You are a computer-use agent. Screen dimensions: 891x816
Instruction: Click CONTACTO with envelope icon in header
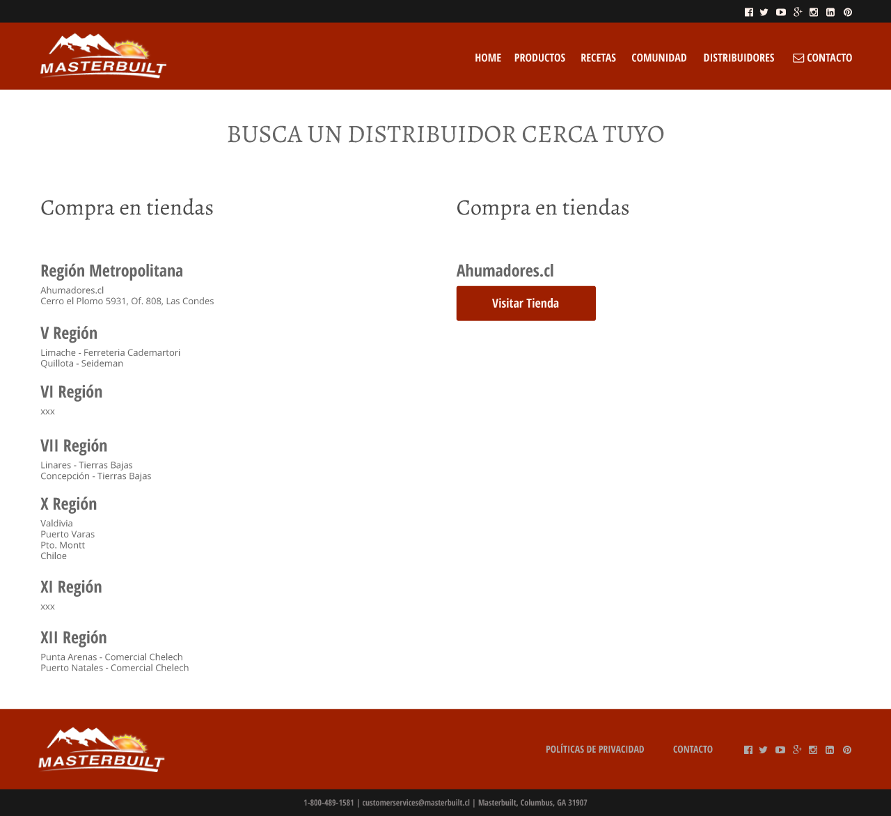822,58
